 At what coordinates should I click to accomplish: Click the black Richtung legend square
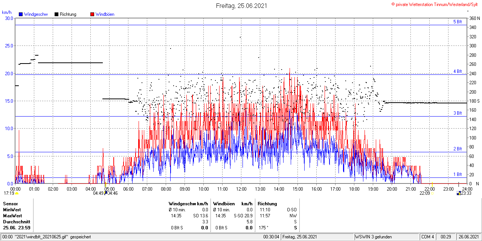[x=56, y=14]
